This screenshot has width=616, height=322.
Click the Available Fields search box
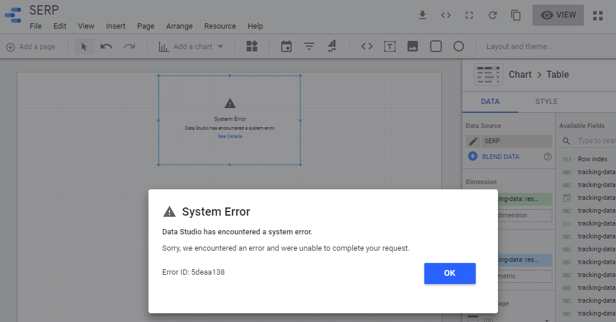point(595,141)
